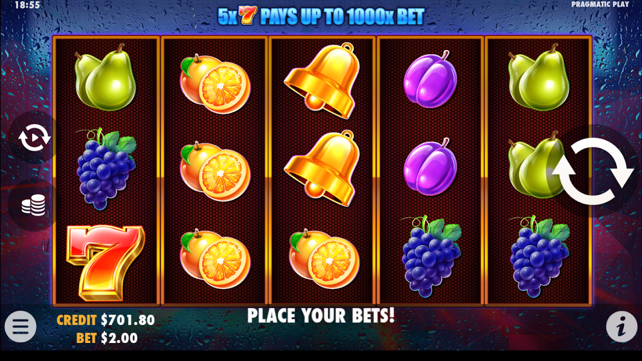Open bet settings via the coin stack icon
Image resolution: width=642 pixels, height=361 pixels.
click(x=34, y=205)
